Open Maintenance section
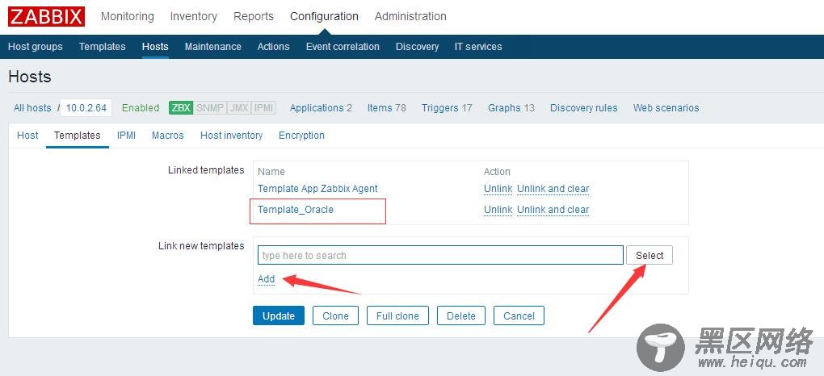This screenshot has width=824, height=376. click(212, 46)
